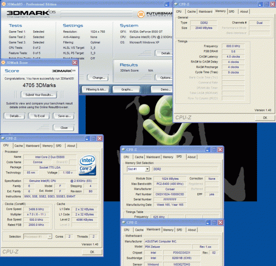Open Mainboard tab in CPU-Z CPU window
276x266 pixels.
pyautogui.click(x=33, y=146)
